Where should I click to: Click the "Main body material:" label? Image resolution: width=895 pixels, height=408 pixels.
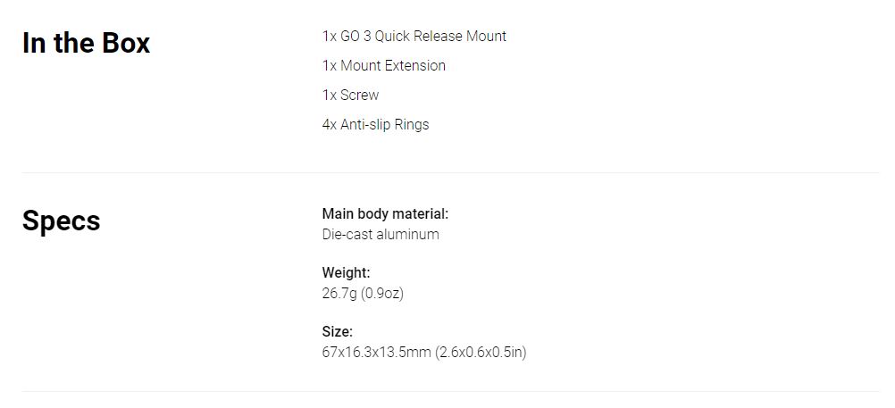385,214
